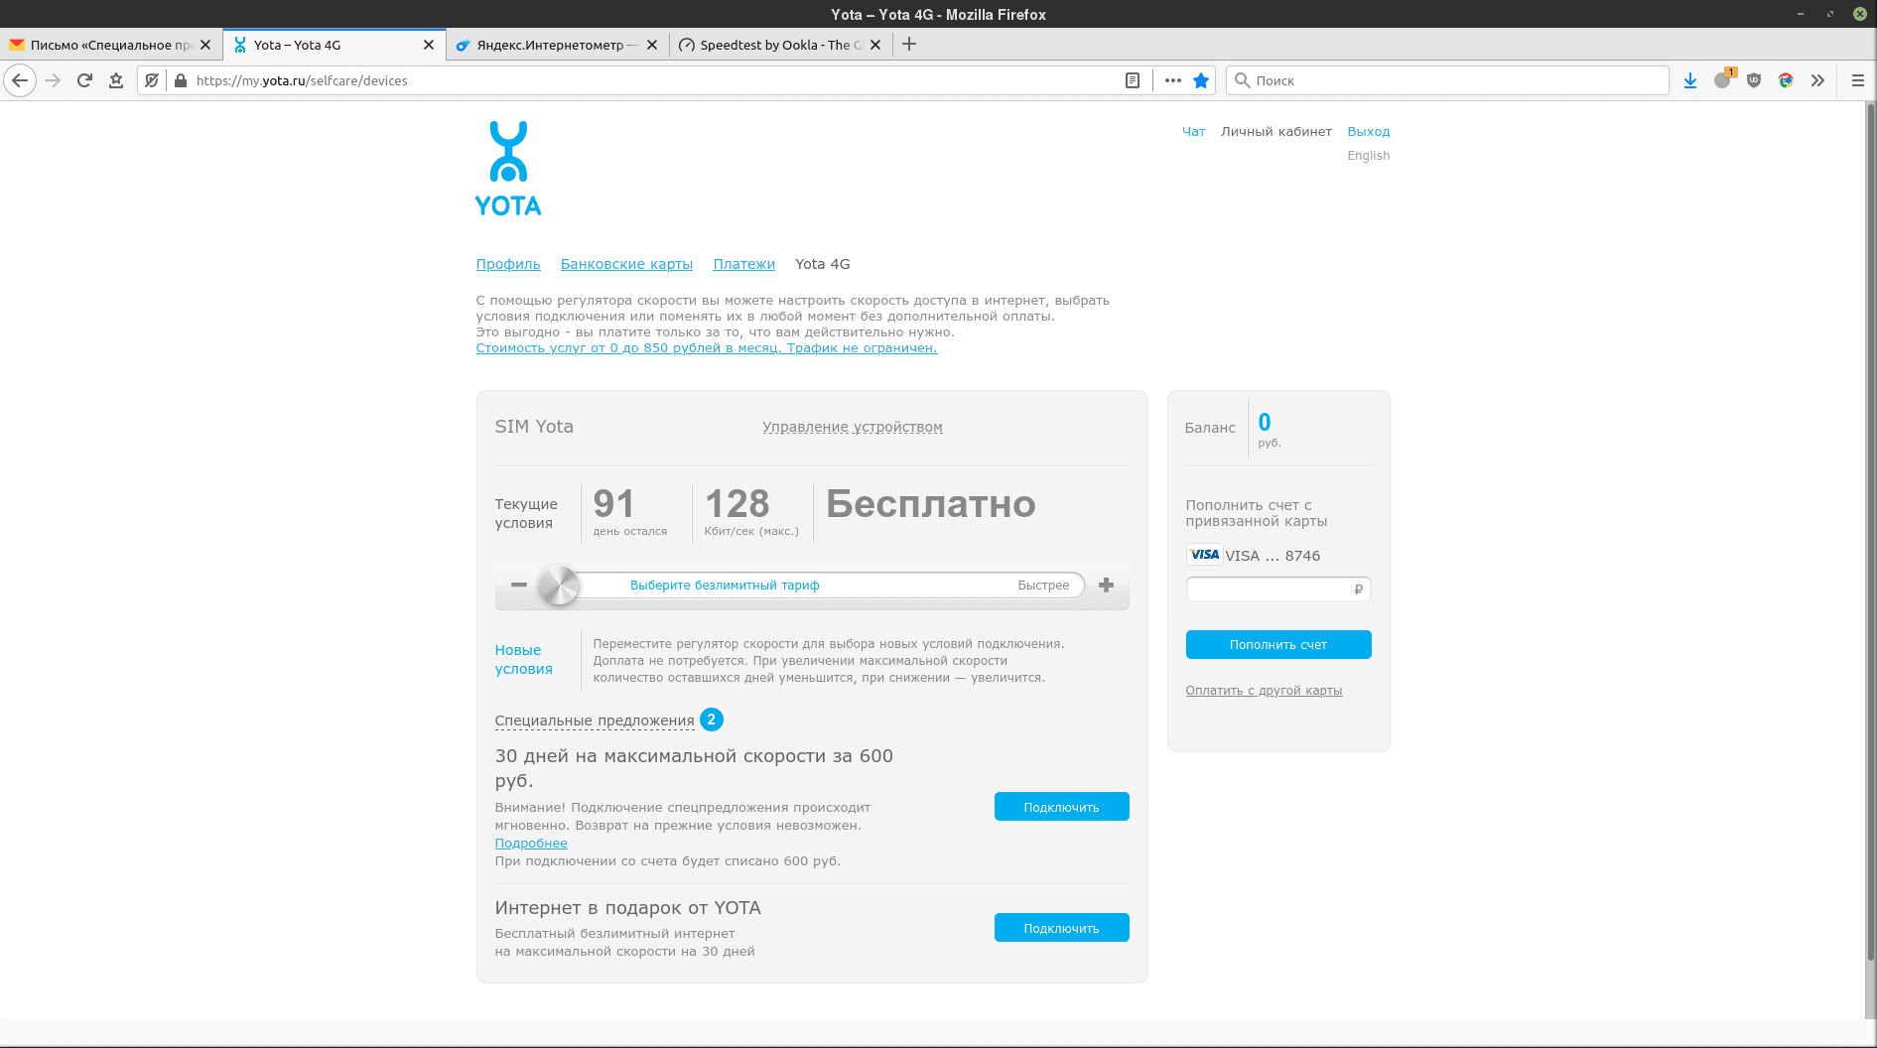Open Подробнее offer details link
This screenshot has width=1877, height=1048.
531,844
